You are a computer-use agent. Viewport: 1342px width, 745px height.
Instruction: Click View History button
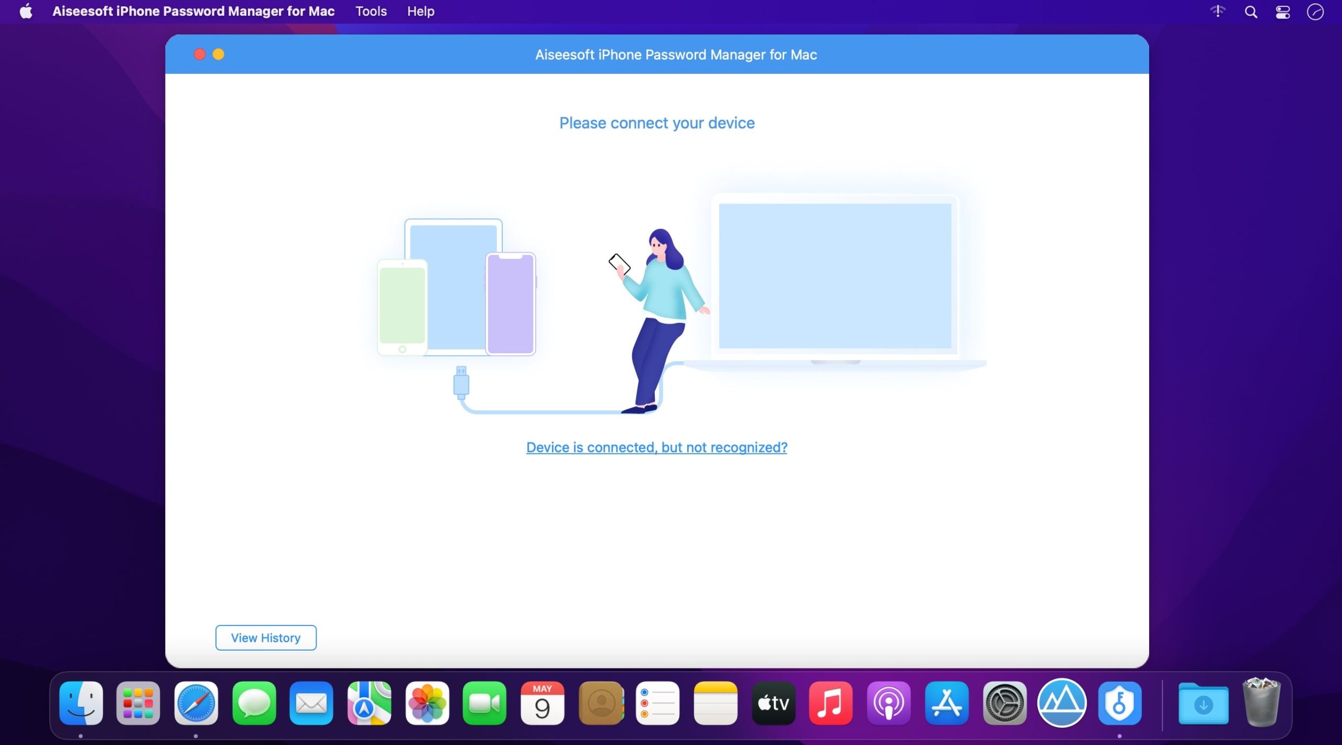(x=265, y=636)
